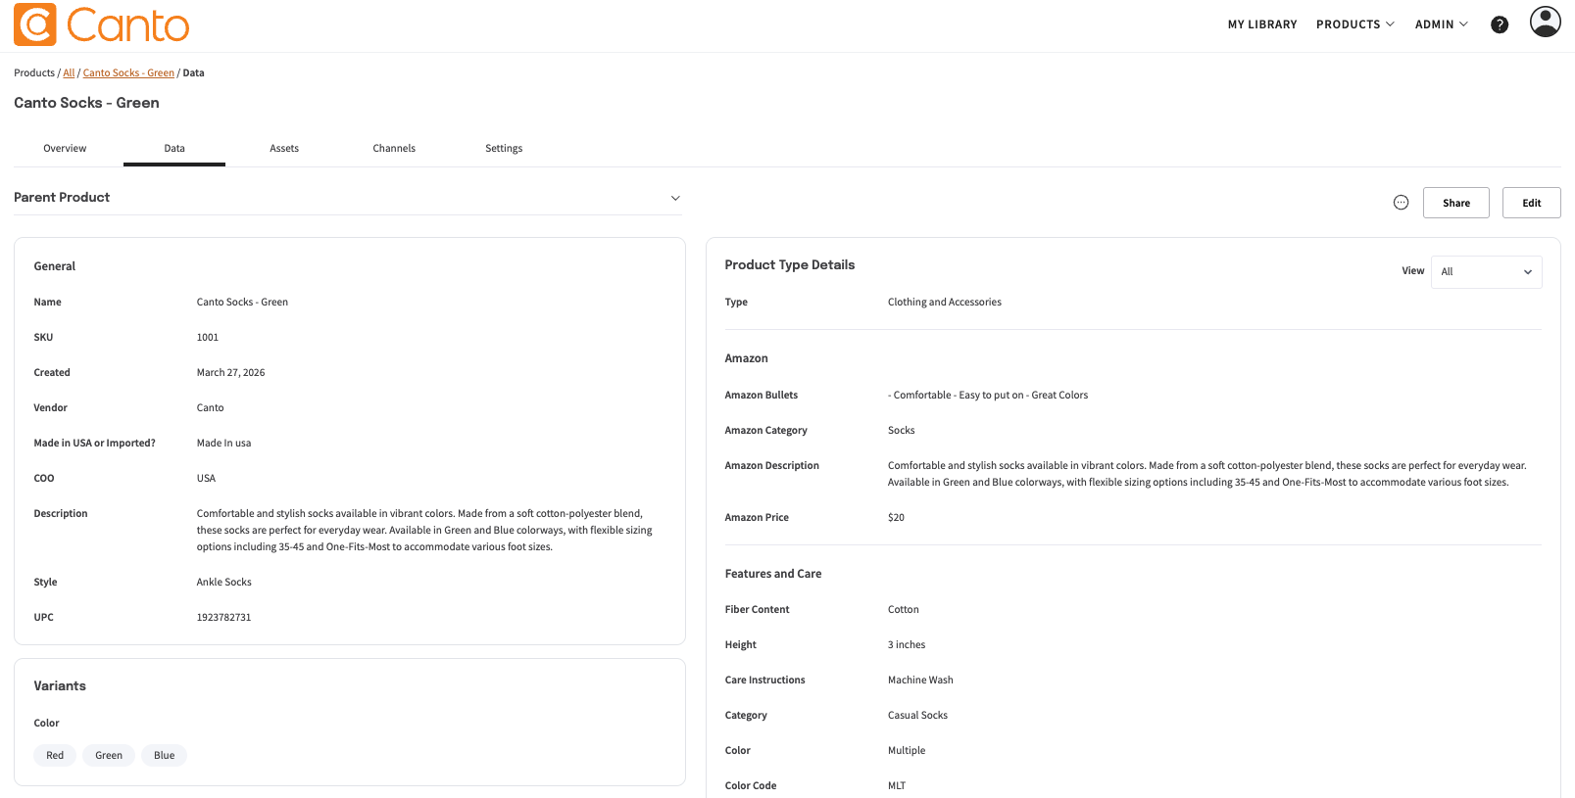Collapse the Parent Product section
This screenshot has height=798, width=1575.
point(675,198)
